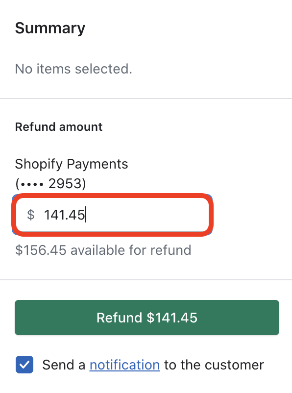Viewport: 292px width, 393px height.
Task: Click the red highlighted border of amount field
Action: (112, 196)
